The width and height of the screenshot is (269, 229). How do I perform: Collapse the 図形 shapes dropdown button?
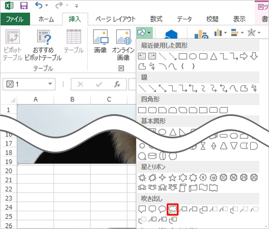(x=144, y=33)
